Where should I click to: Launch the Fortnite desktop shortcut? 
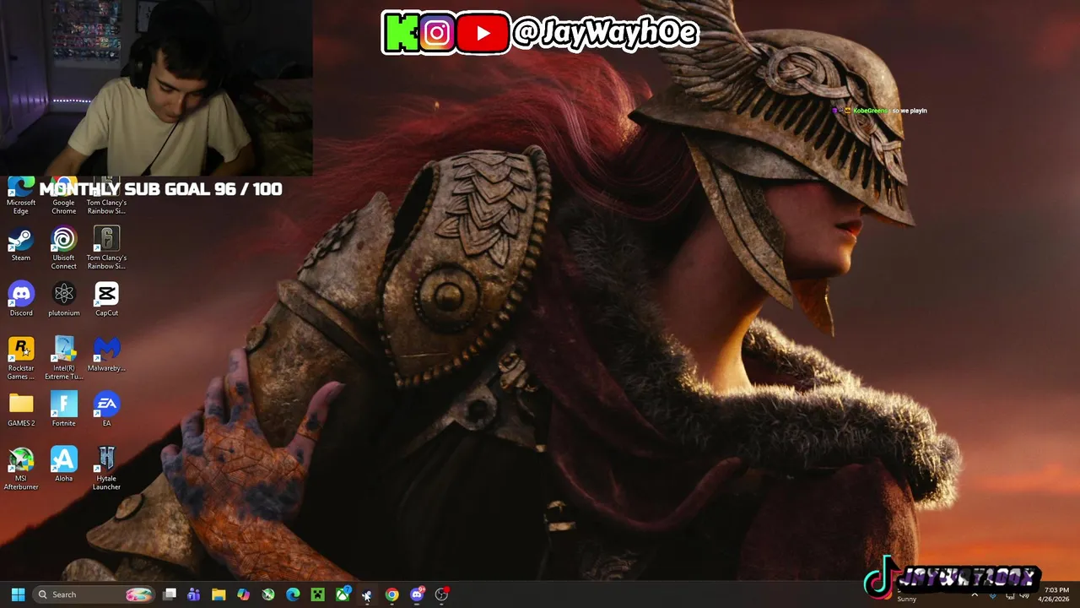tap(63, 410)
